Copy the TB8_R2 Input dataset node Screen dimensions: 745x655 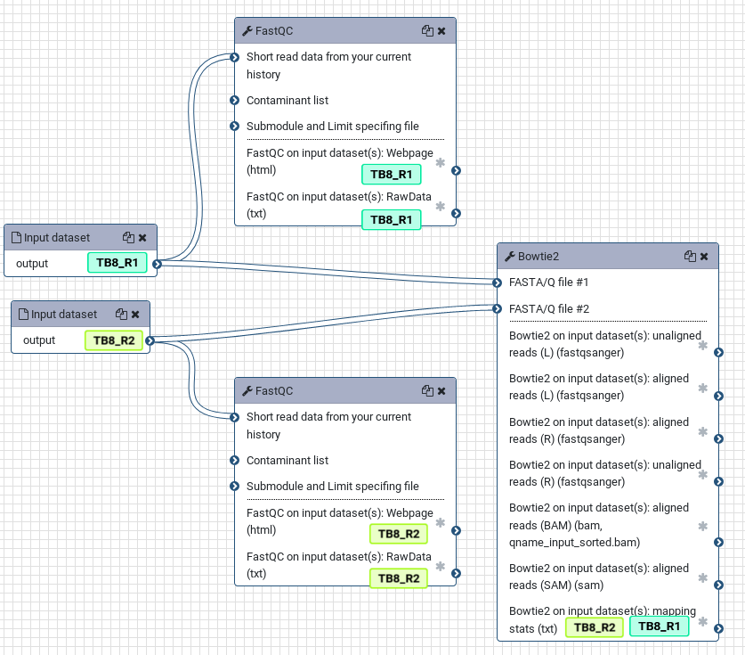point(121,314)
